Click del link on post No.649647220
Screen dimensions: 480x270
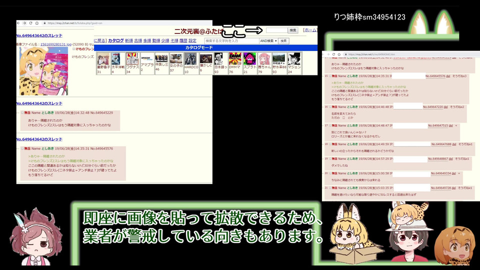pyautogui.click(x=445, y=107)
